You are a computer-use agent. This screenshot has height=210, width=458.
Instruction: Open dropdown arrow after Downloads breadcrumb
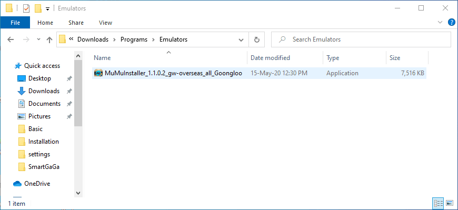pyautogui.click(x=114, y=39)
